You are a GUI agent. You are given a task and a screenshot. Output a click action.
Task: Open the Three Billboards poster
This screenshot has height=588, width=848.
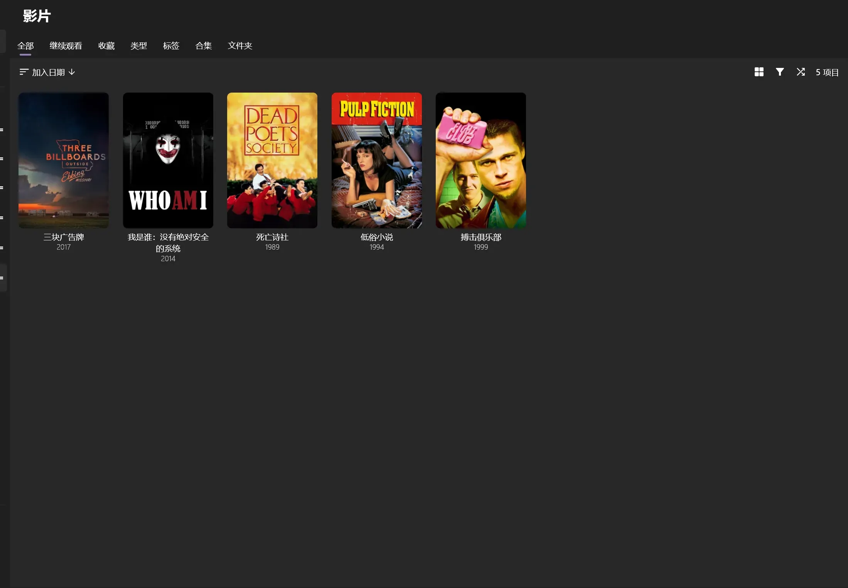tap(64, 160)
